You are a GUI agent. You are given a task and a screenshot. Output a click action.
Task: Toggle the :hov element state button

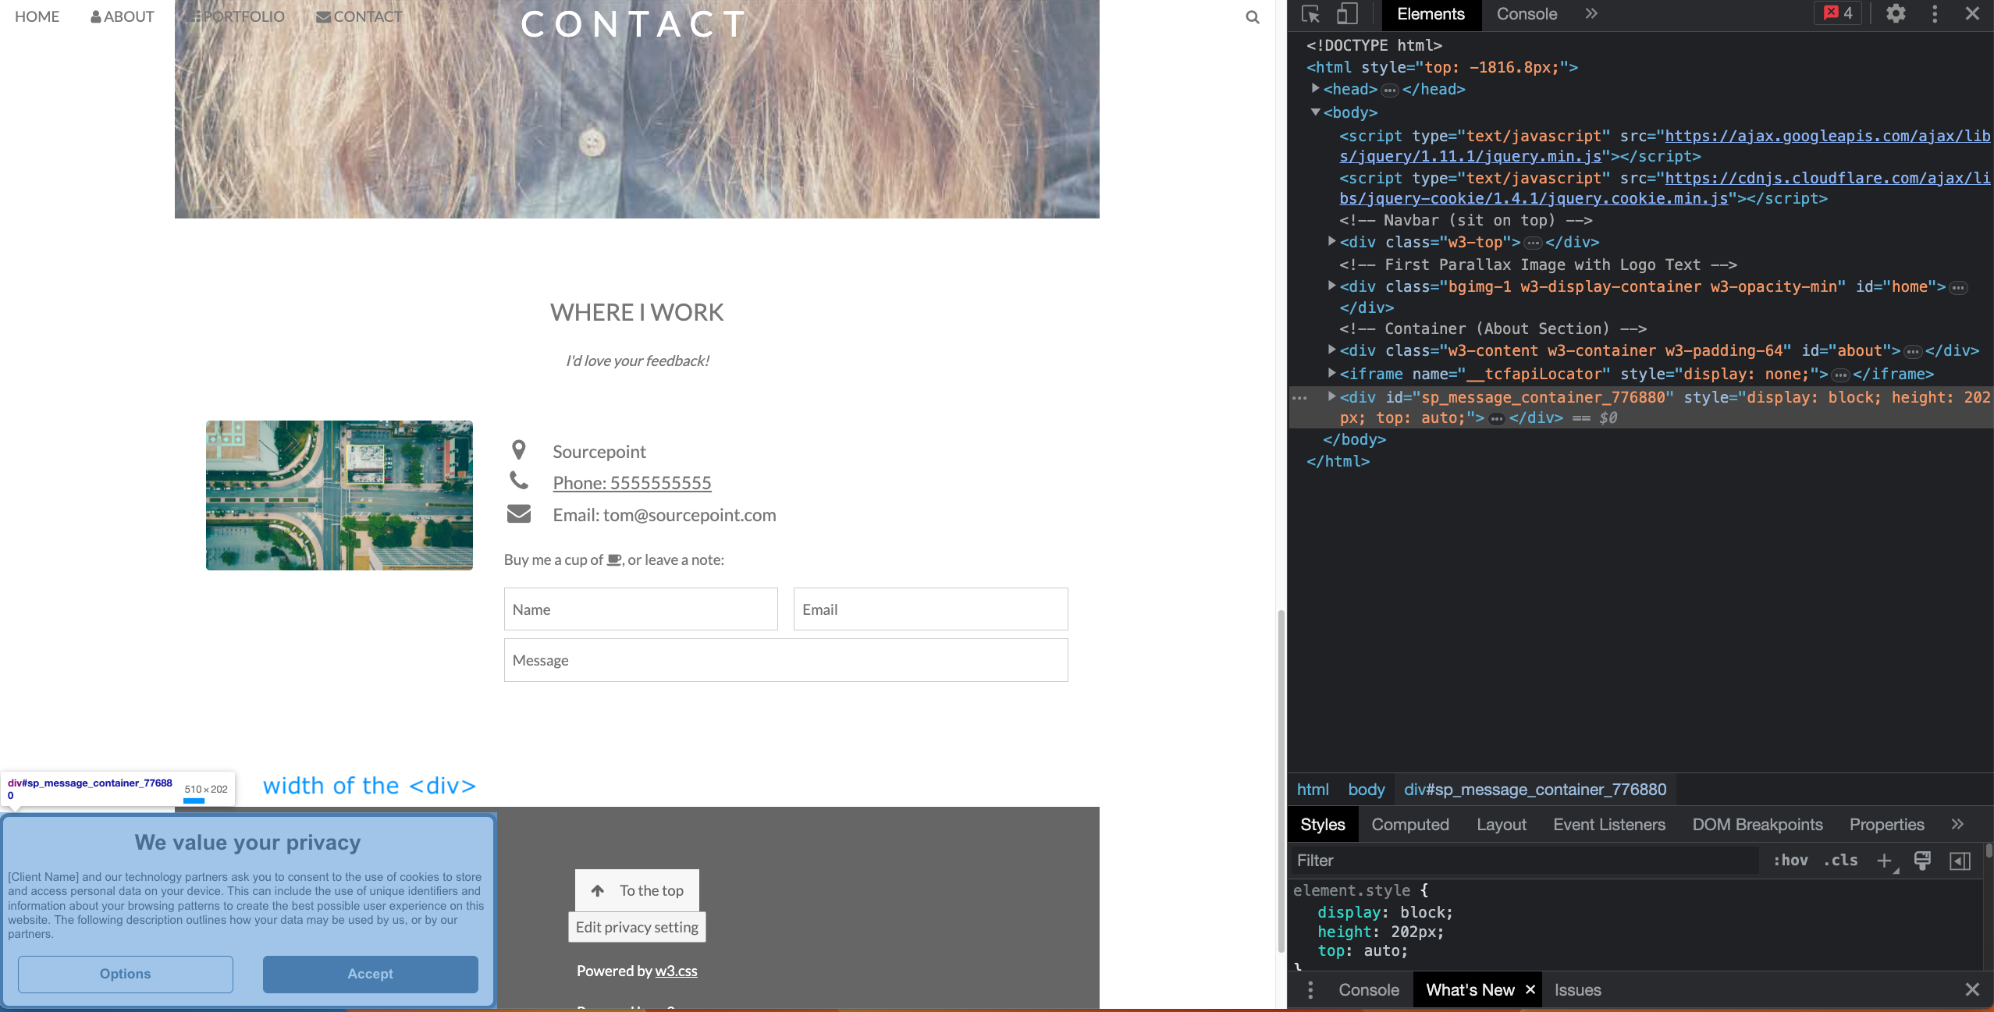1790,860
